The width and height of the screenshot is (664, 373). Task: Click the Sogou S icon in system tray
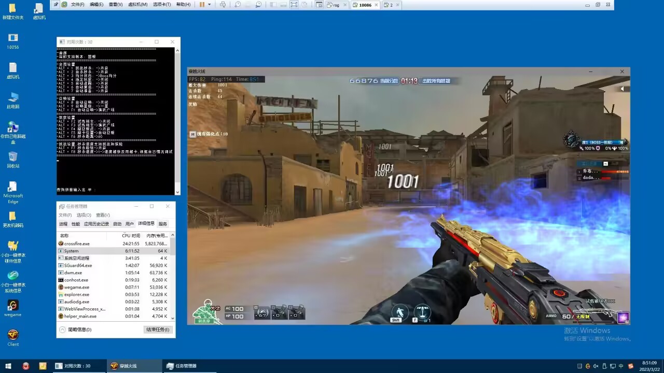click(x=631, y=366)
